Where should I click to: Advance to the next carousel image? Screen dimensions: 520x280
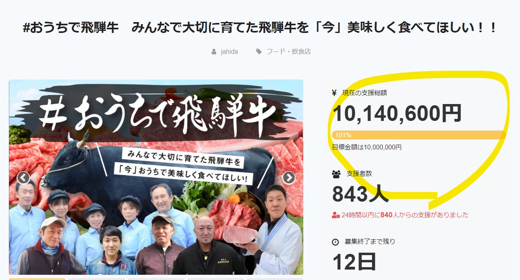point(289,178)
